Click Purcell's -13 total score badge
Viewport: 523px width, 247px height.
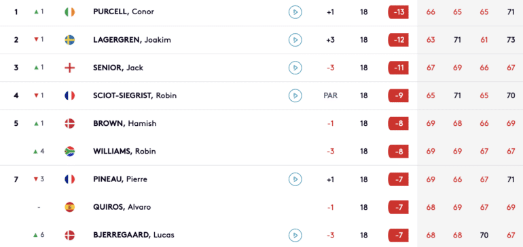tap(399, 12)
